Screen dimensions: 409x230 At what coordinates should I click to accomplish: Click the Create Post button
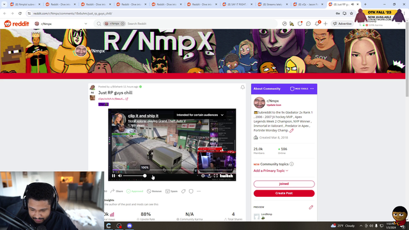point(284,193)
